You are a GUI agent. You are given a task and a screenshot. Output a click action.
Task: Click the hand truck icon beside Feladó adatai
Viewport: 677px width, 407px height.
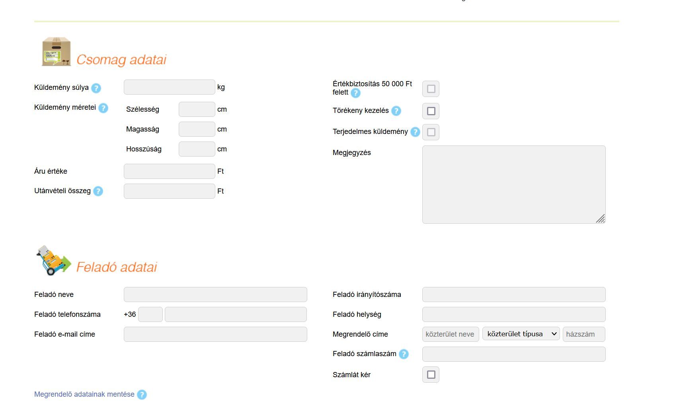[x=54, y=260]
